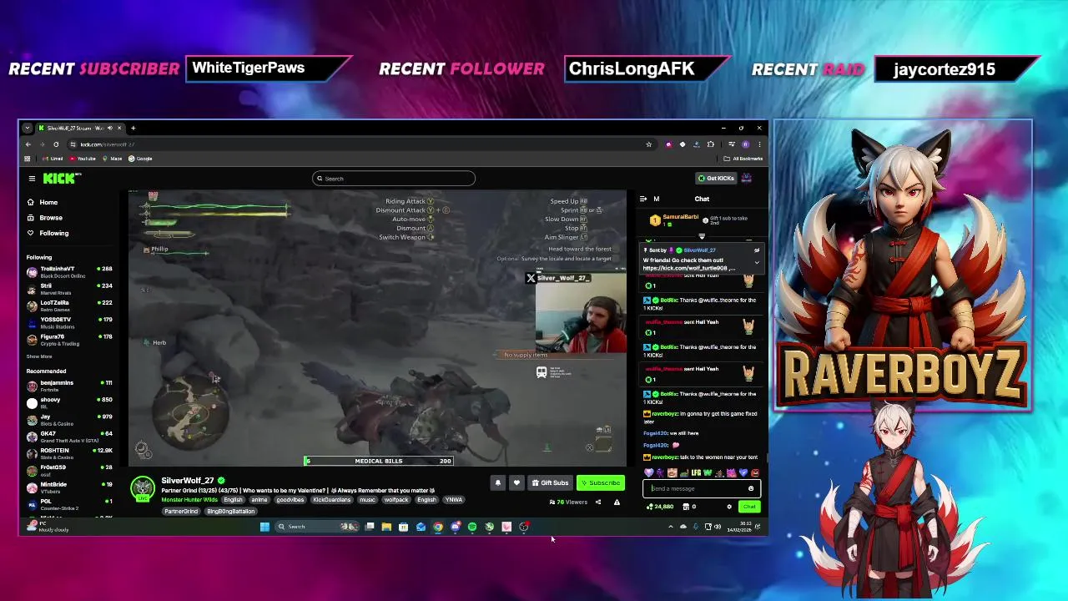Bookmark this page with star icon

[648, 144]
